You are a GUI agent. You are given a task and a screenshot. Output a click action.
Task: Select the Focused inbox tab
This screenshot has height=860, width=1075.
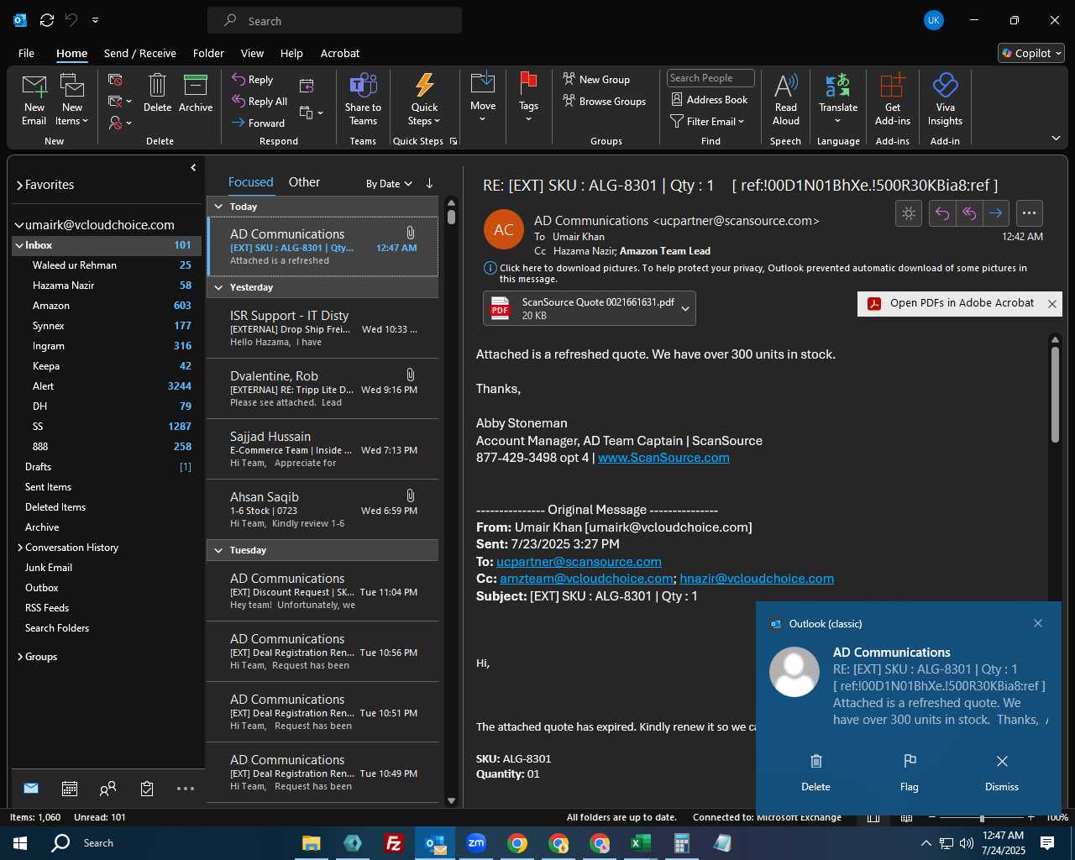pyautogui.click(x=250, y=182)
